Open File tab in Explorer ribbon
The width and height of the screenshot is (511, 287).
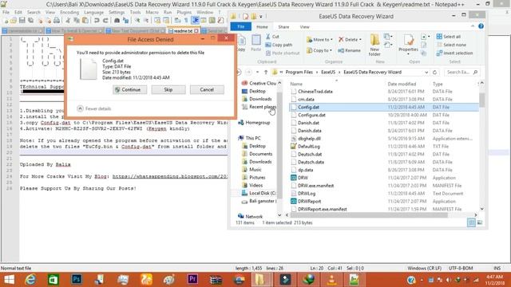pos(241,26)
